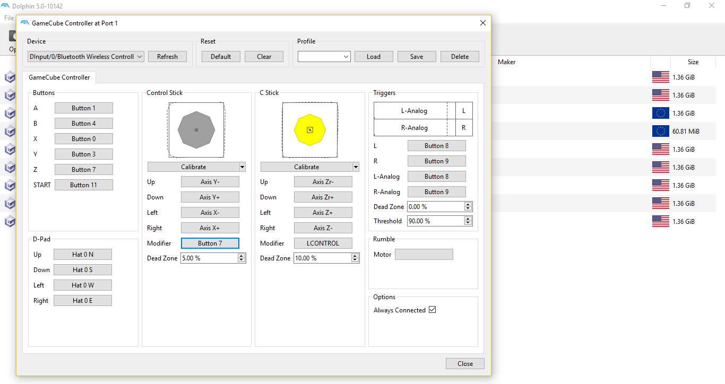This screenshot has height=384, width=725.
Task: Delete the selected profile
Action: click(460, 56)
